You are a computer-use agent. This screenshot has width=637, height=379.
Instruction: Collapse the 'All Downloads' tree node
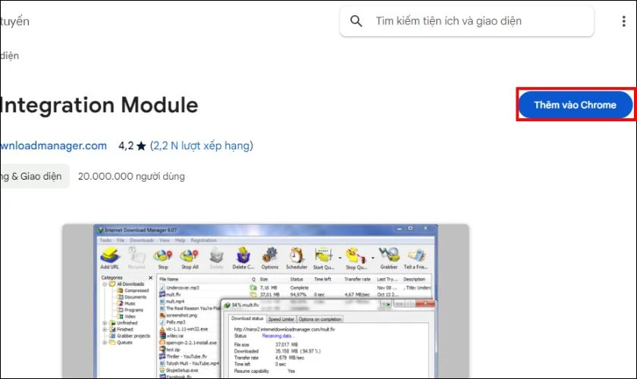point(105,284)
